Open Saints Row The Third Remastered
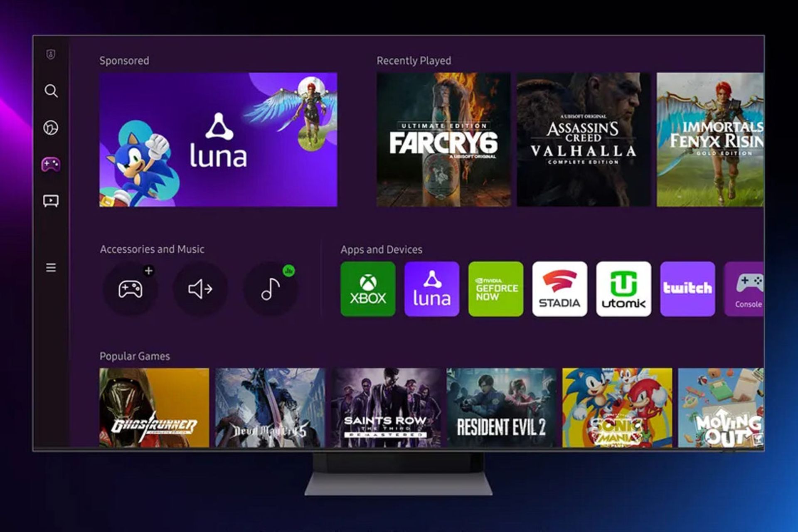Image resolution: width=798 pixels, height=532 pixels. coord(386,408)
